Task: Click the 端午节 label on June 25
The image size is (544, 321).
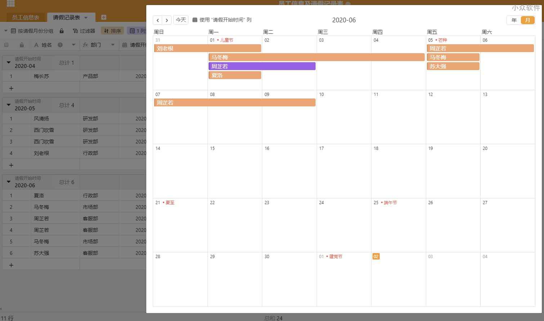Action: tap(390, 203)
